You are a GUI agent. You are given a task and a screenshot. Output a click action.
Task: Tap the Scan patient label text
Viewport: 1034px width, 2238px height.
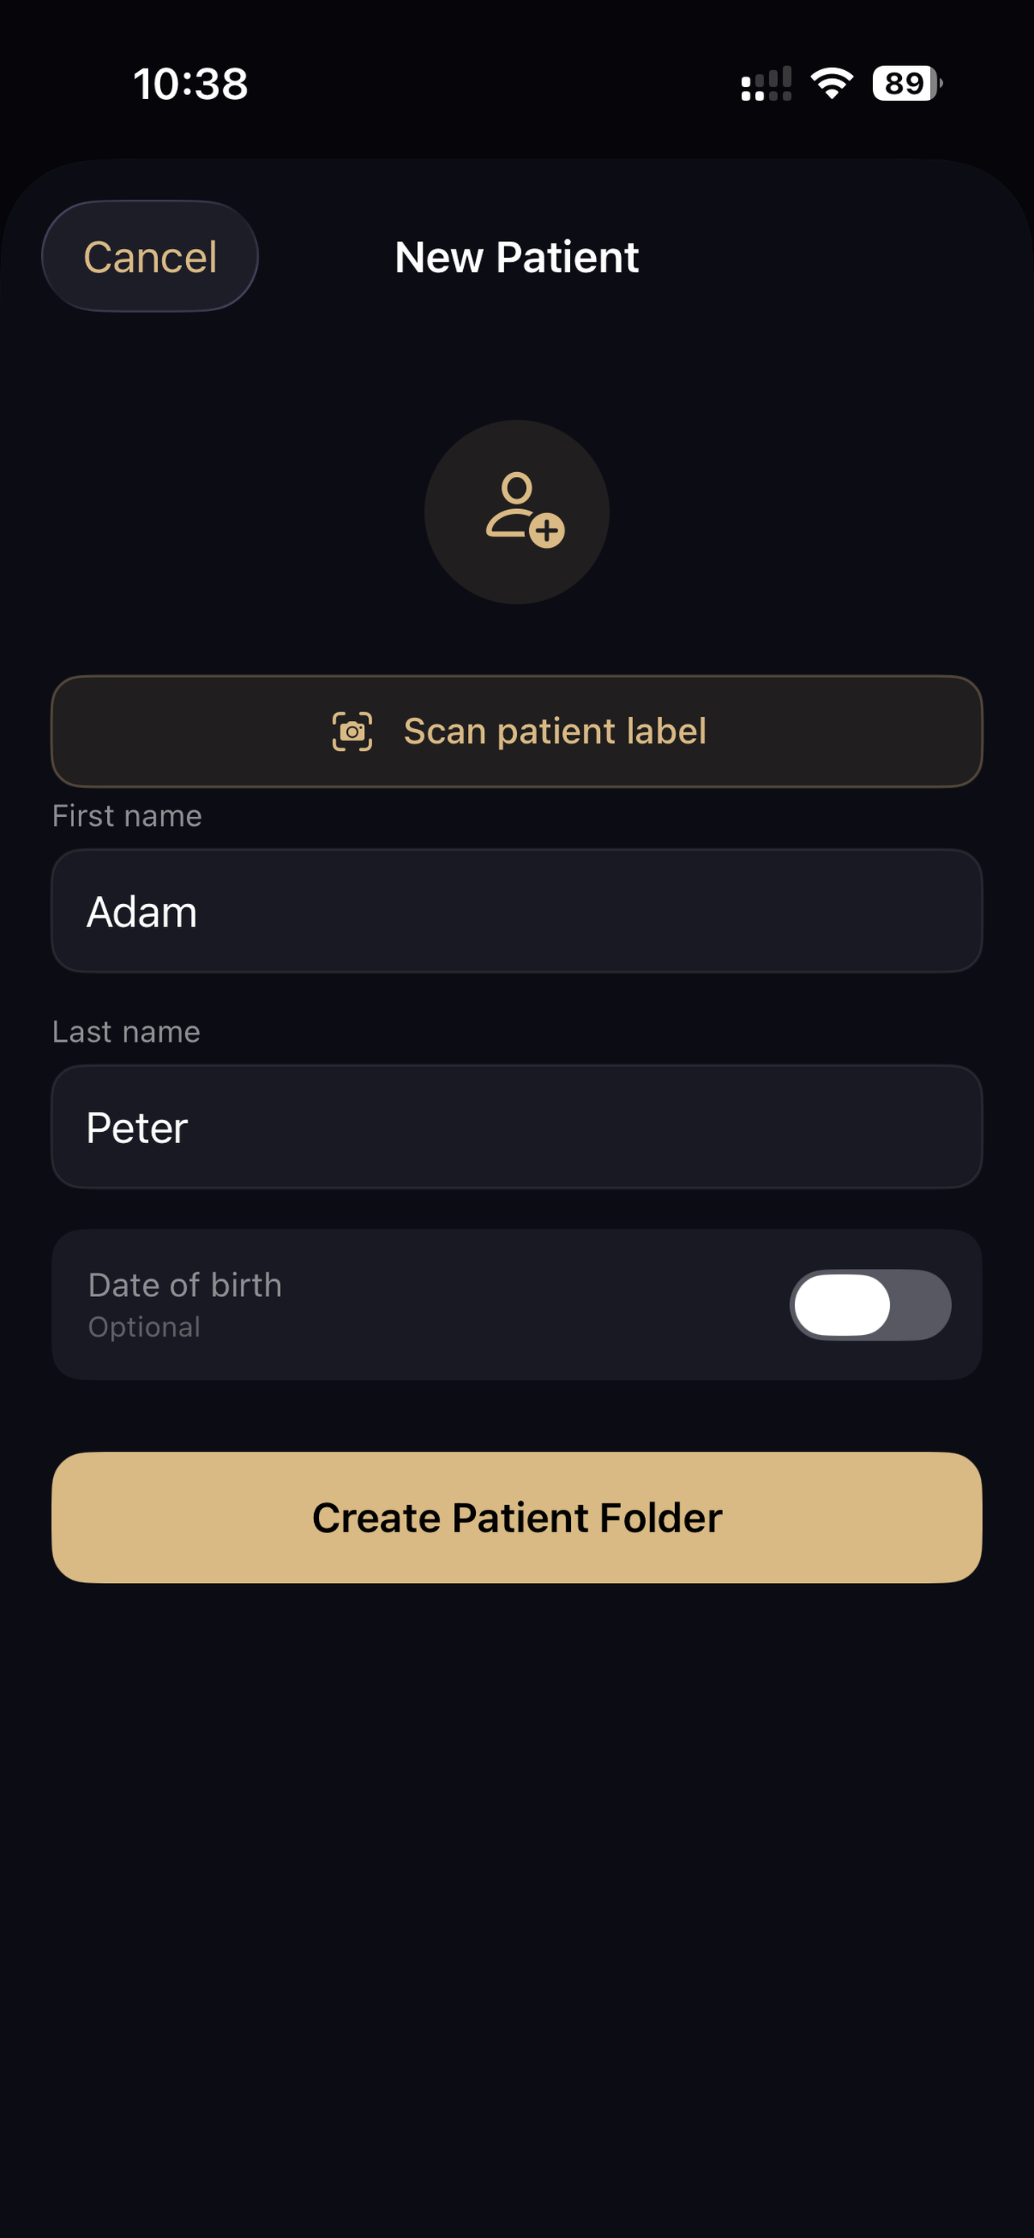(x=555, y=731)
